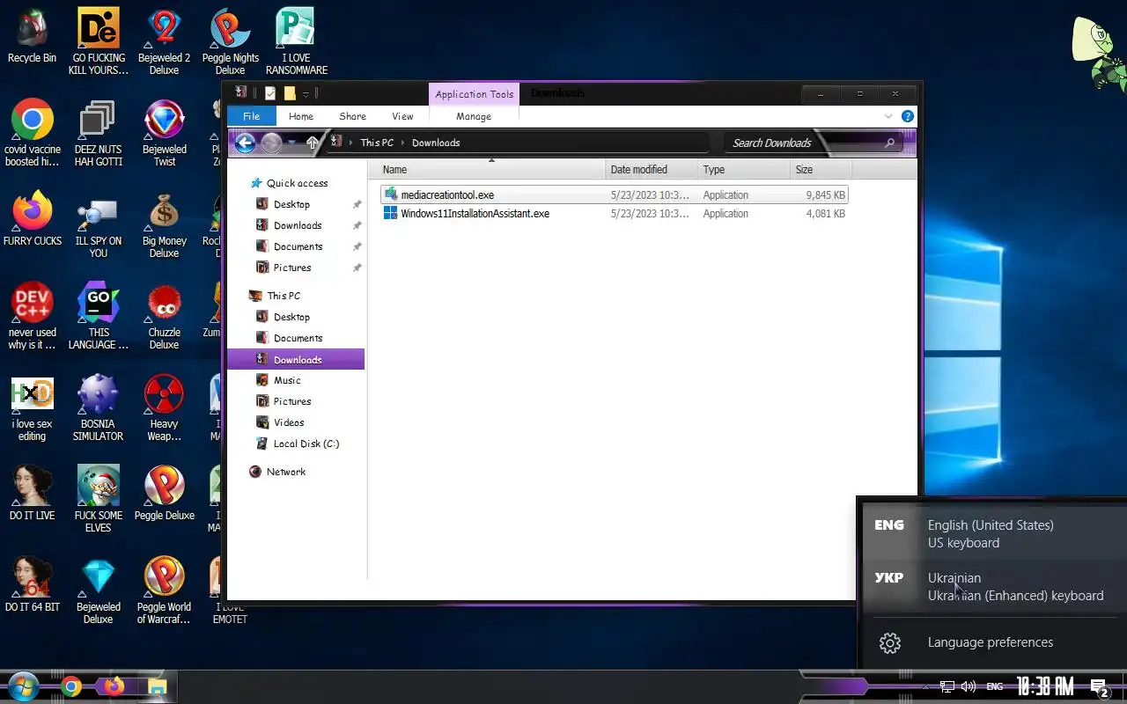Expand the ribbon with the chevron beside Help
Viewport: 1127px width, 704px height.
point(888,116)
